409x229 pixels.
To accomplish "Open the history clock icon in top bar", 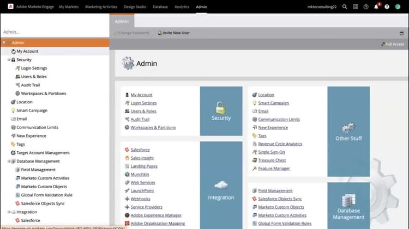I will (366, 7).
